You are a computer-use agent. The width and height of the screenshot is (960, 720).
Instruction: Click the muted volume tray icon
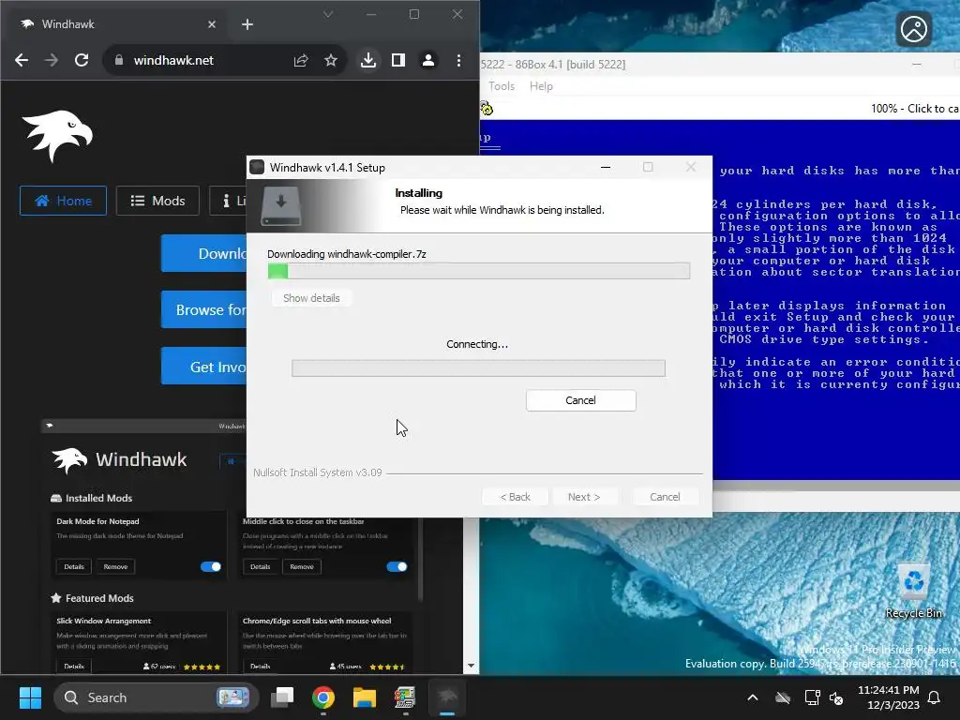[836, 697]
